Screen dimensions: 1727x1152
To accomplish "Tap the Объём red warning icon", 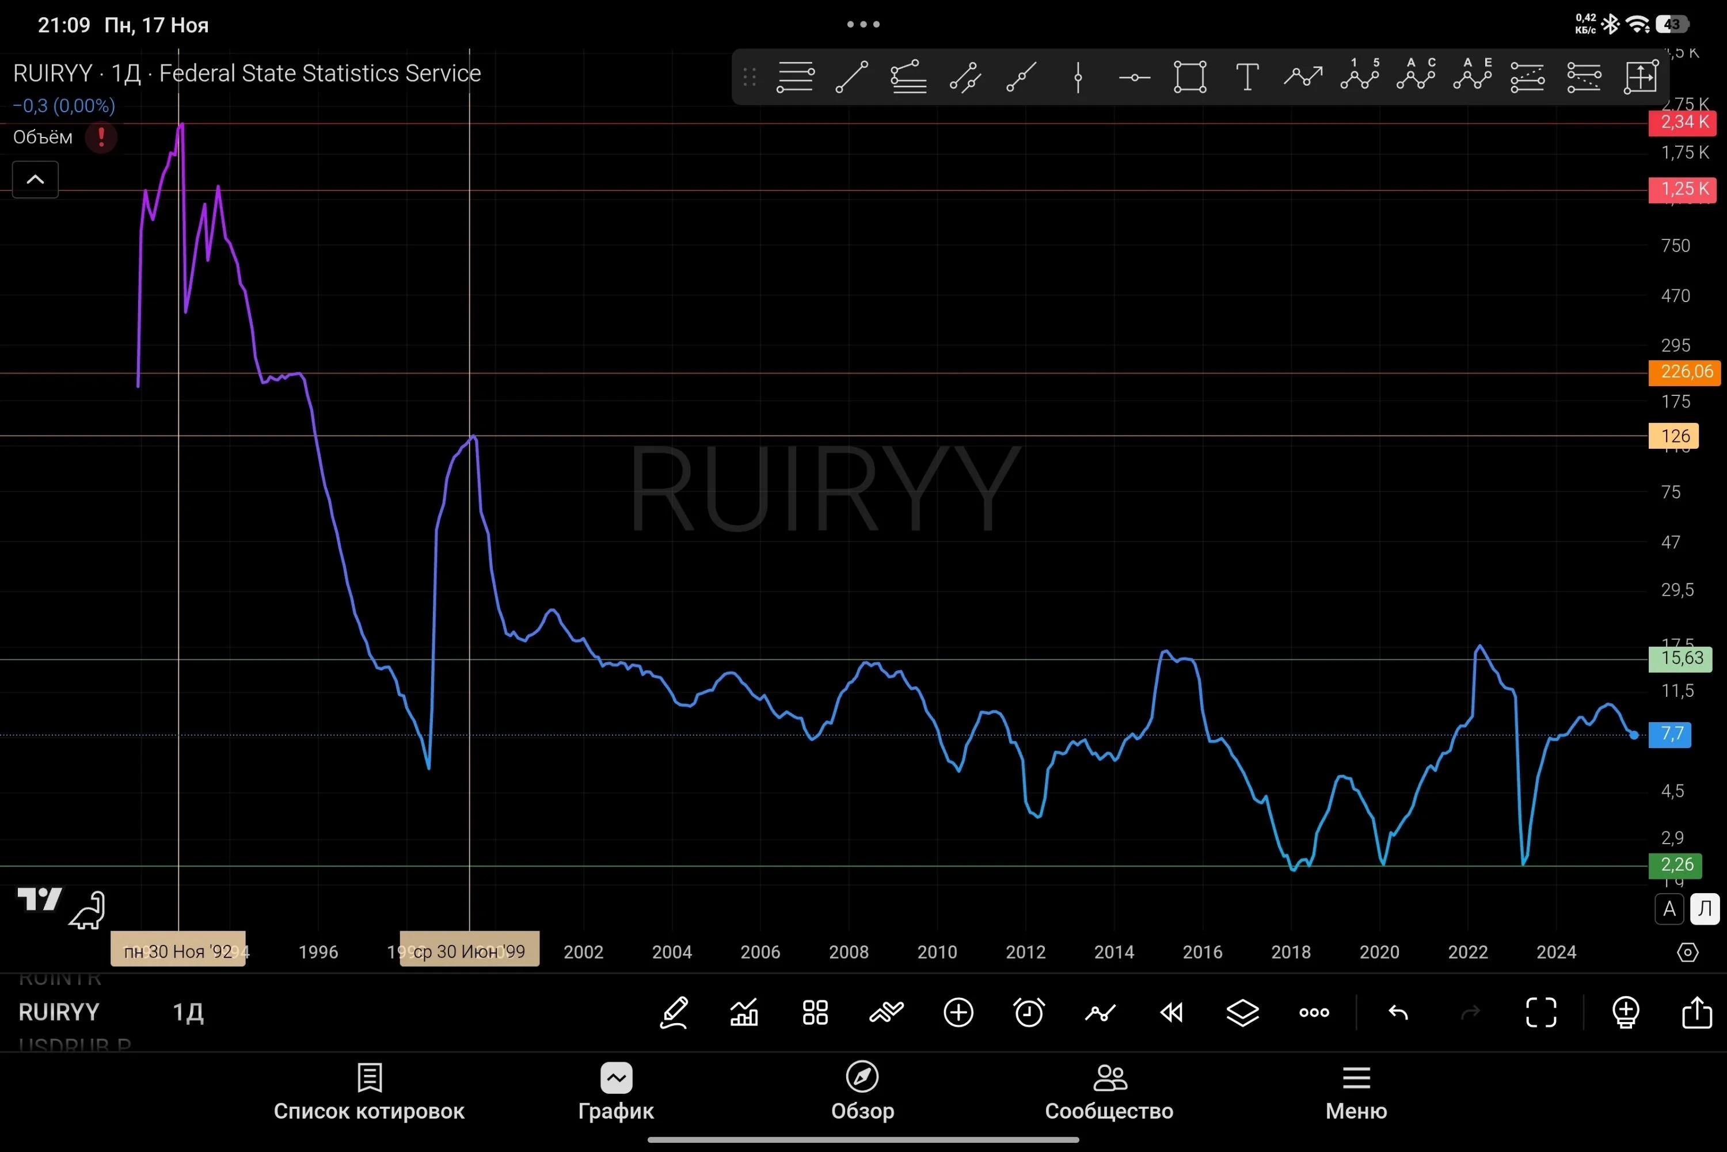I will pyautogui.click(x=101, y=136).
